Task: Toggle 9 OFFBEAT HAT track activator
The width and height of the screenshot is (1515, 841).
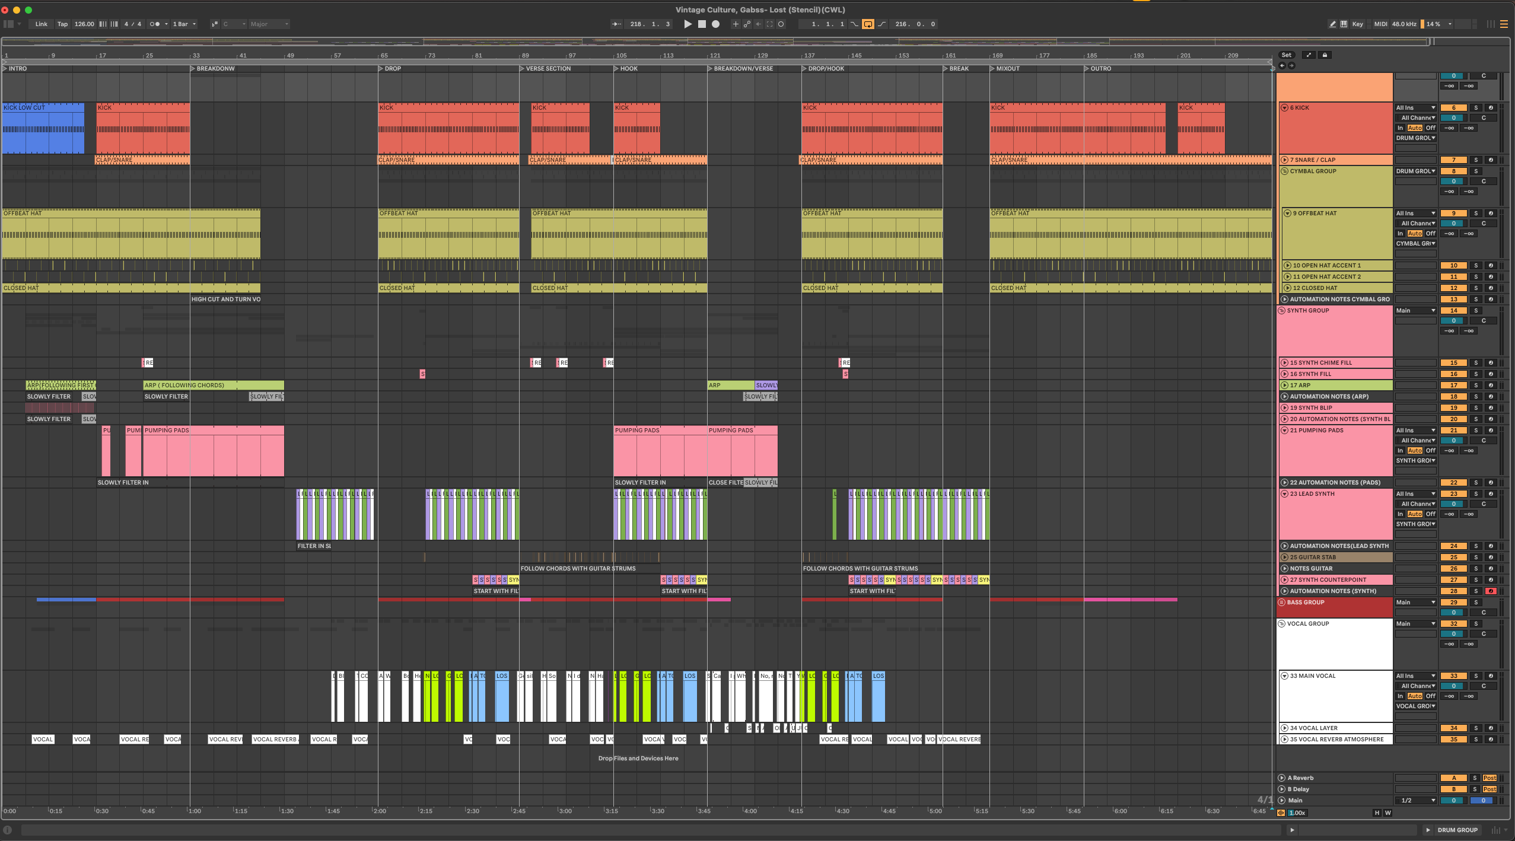Action: [x=1453, y=214]
